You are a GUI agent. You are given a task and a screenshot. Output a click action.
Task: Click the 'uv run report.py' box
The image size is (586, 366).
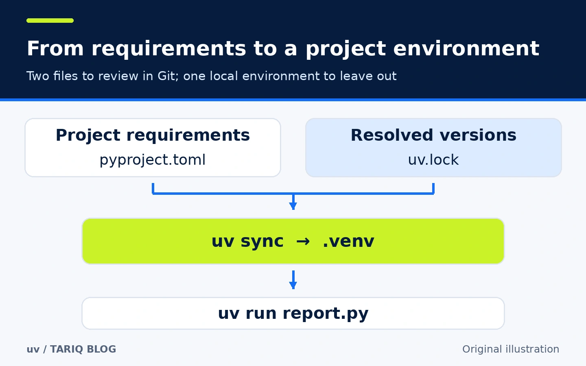(x=293, y=313)
